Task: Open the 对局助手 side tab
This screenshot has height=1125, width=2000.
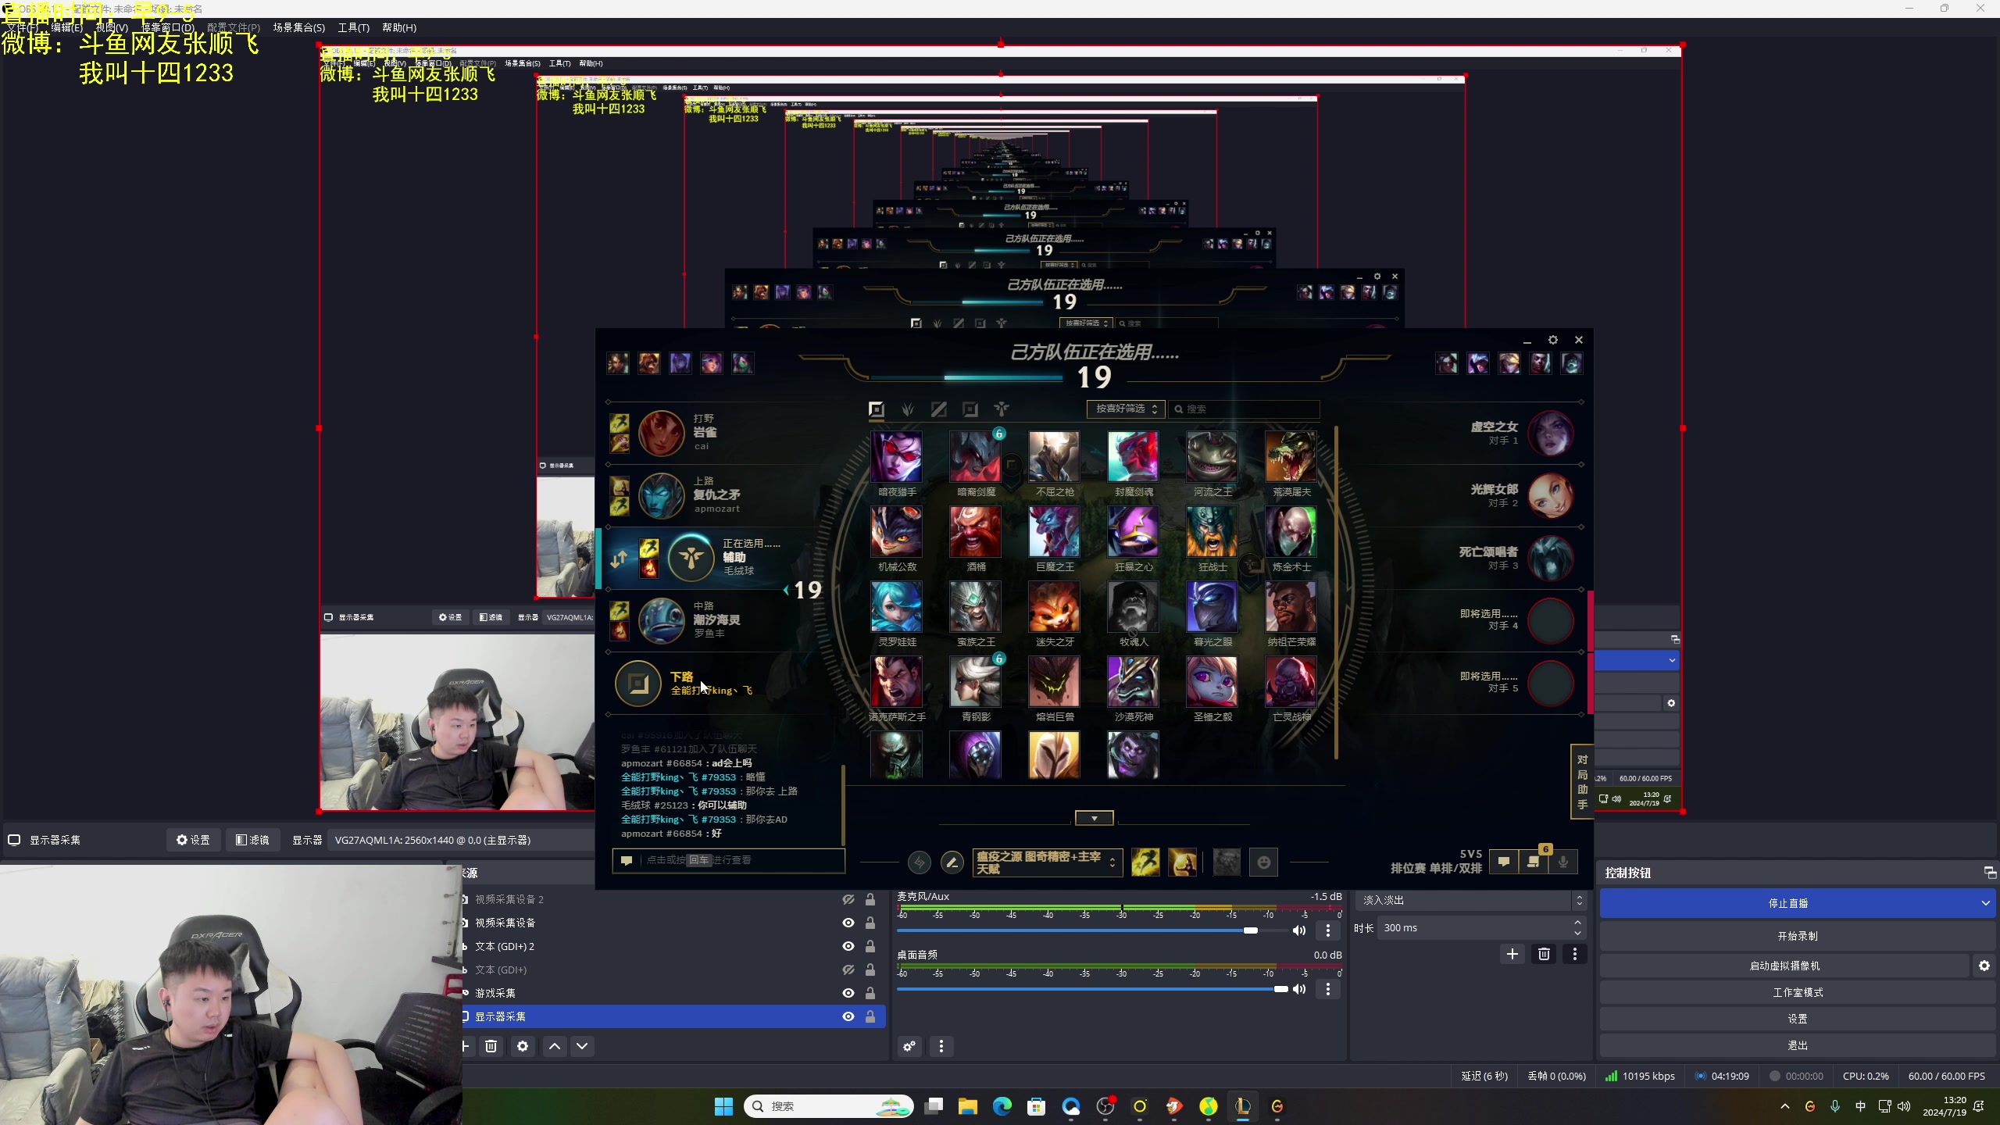Action: [x=1582, y=781]
